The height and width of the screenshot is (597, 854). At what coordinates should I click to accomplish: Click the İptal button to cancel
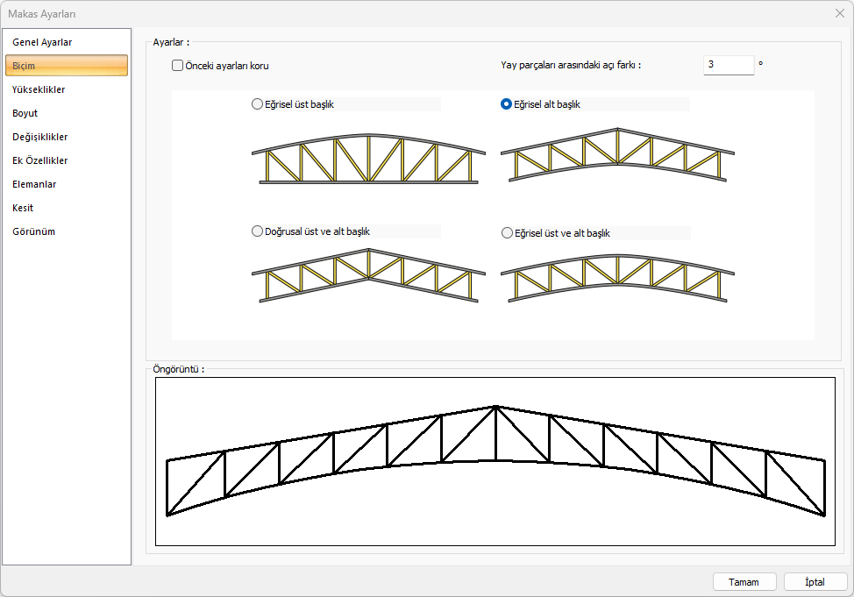click(815, 582)
